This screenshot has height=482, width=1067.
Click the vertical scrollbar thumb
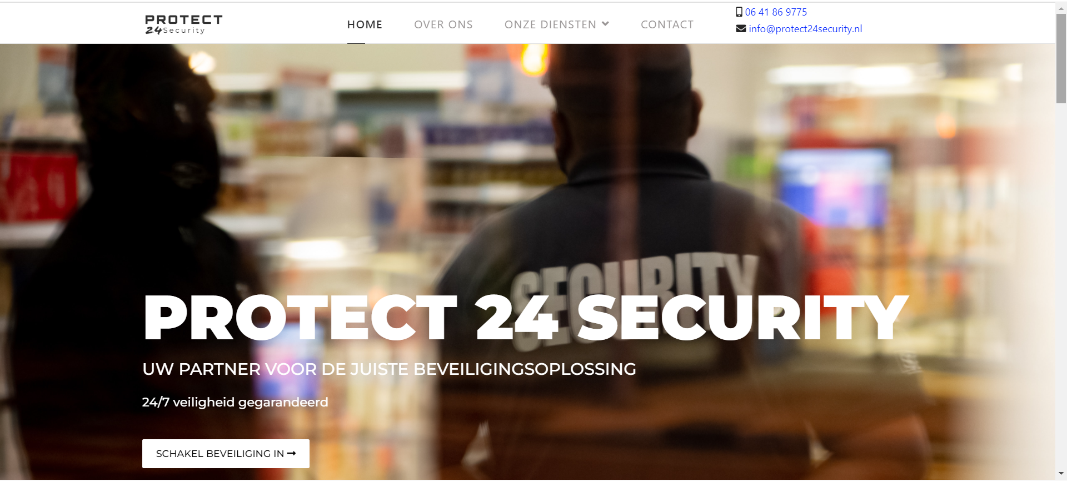pos(1061,58)
